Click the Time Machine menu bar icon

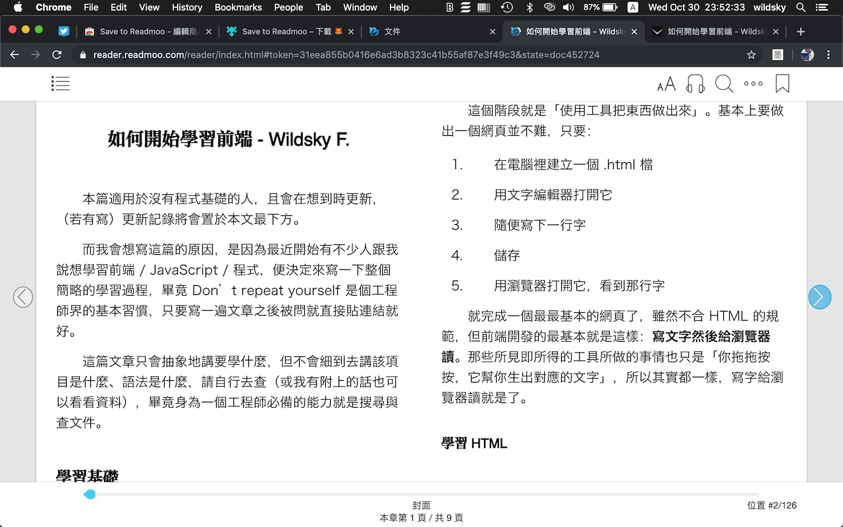click(506, 7)
